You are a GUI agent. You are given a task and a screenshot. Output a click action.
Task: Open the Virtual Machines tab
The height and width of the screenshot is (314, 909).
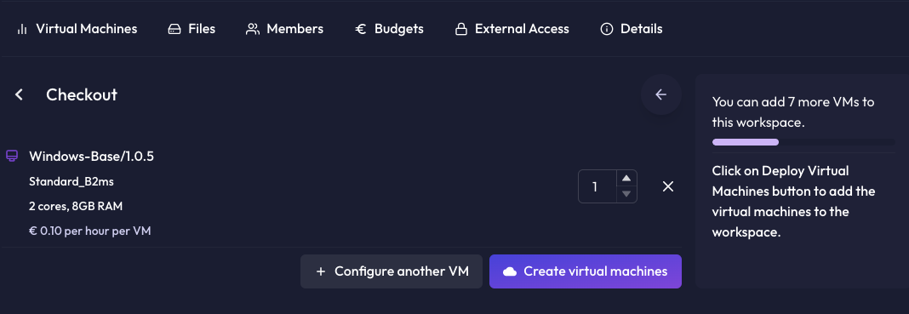tap(77, 29)
